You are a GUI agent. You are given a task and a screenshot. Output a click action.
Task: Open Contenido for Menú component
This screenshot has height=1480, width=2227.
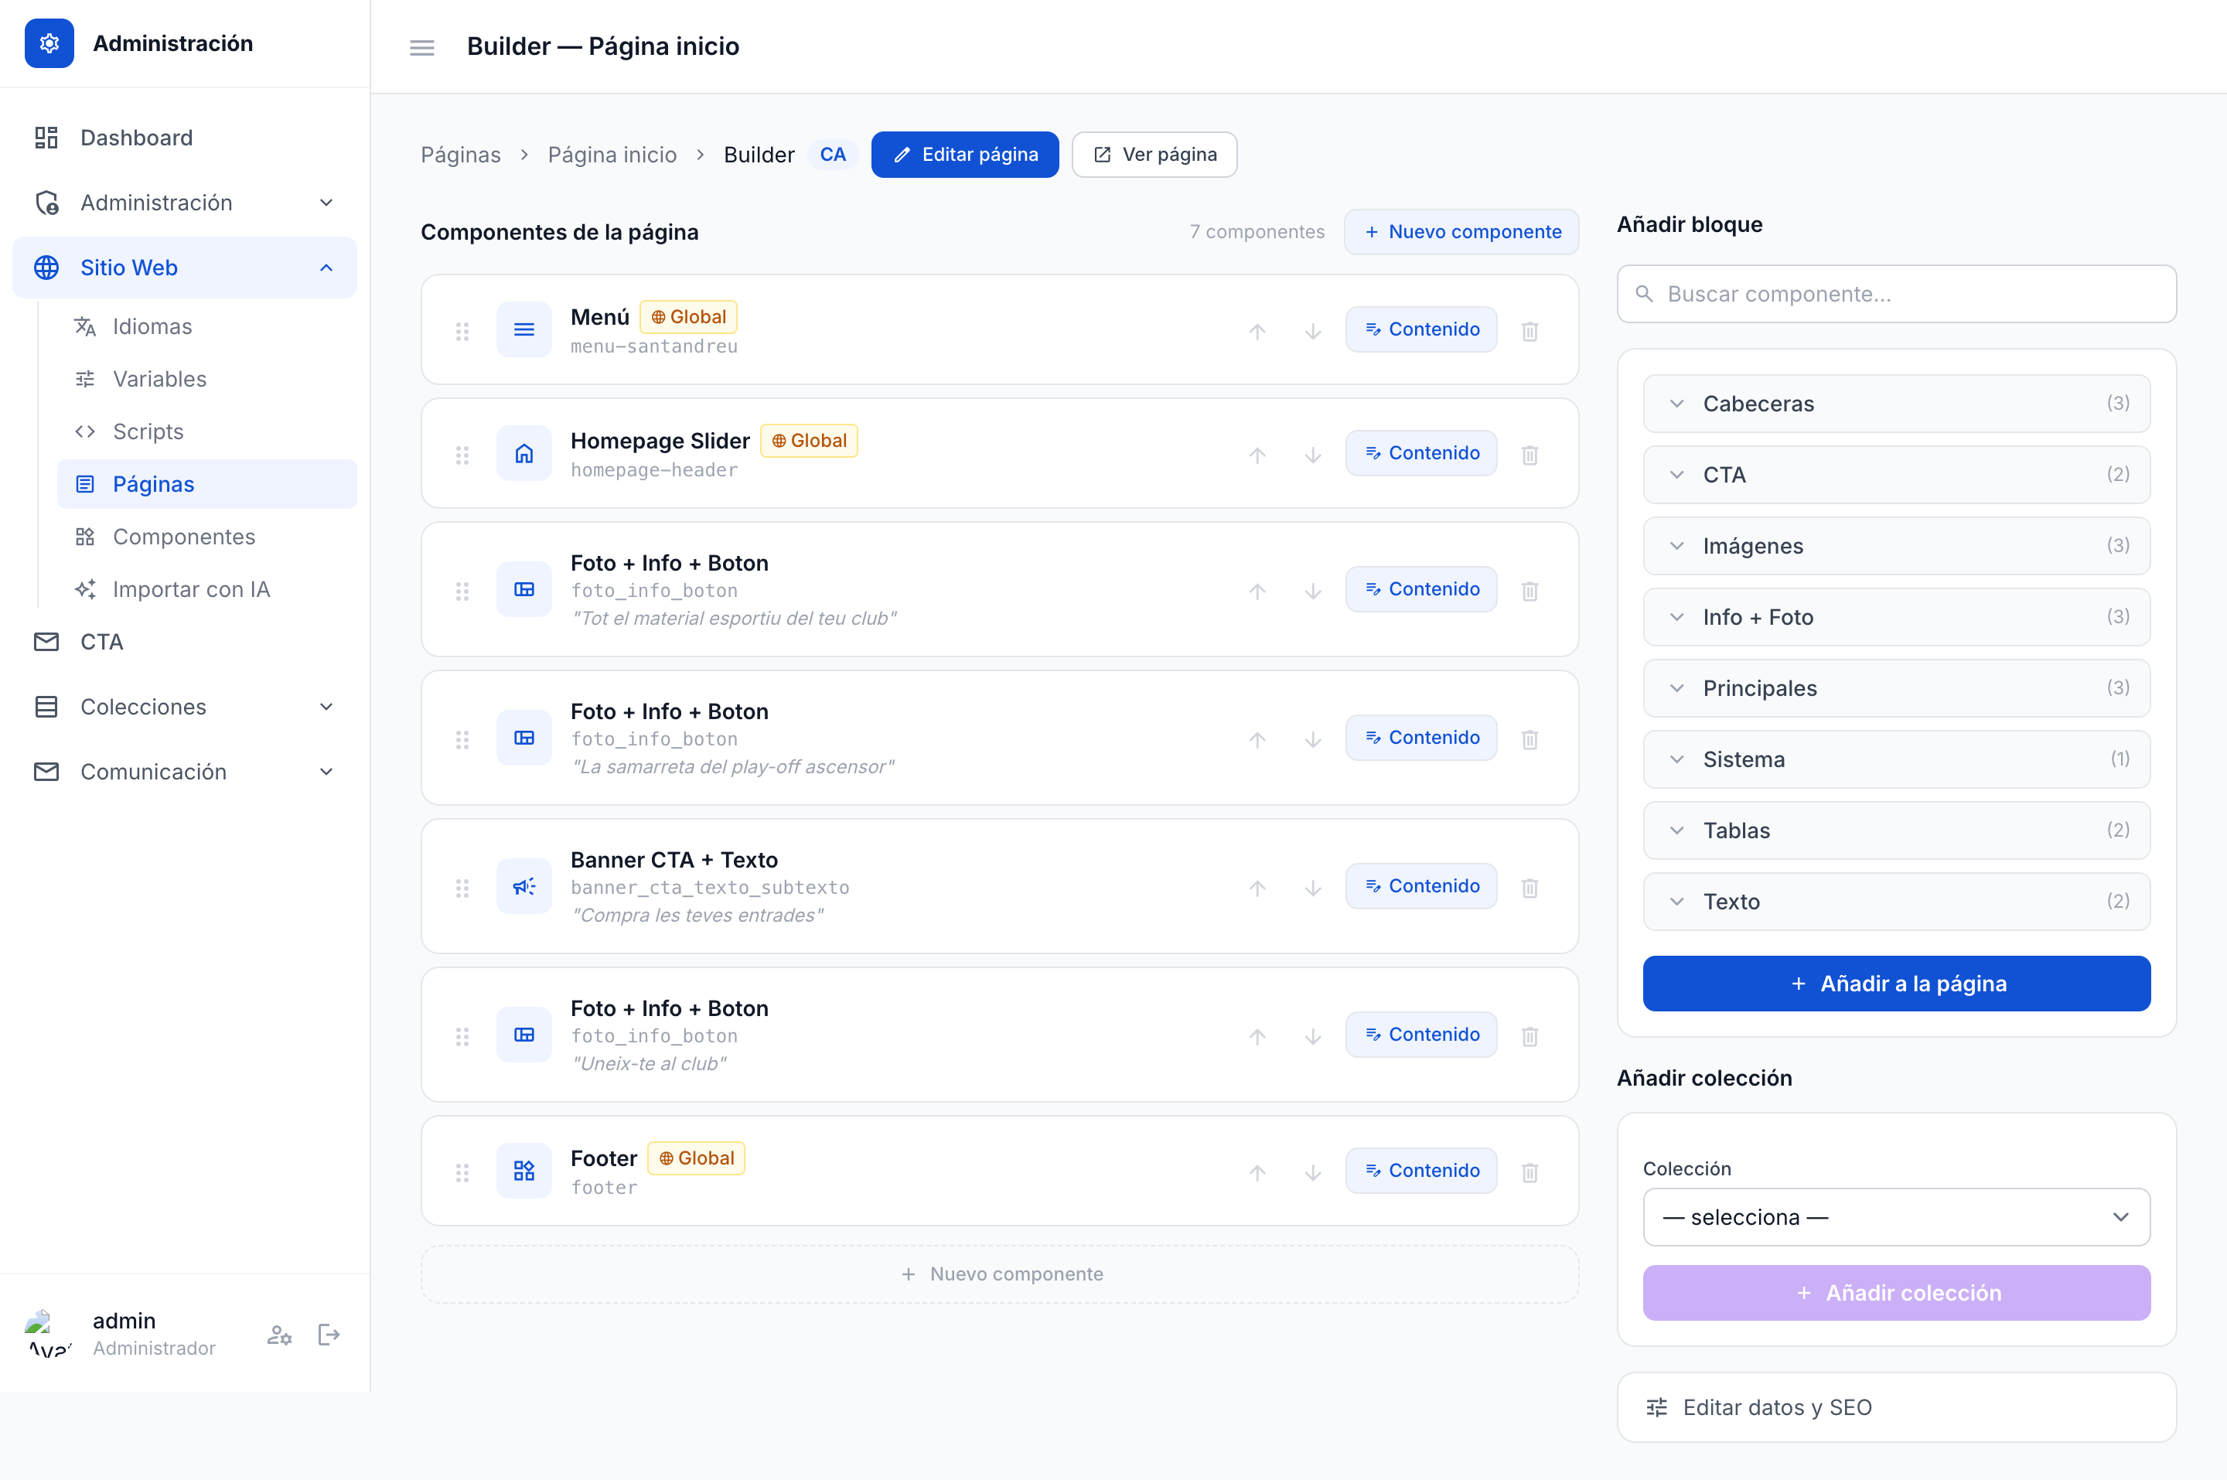click(1421, 329)
